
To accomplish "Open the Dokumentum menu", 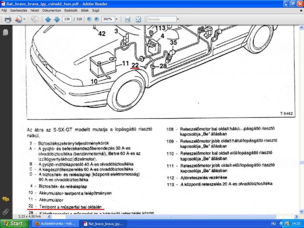I will (x=52, y=11).
